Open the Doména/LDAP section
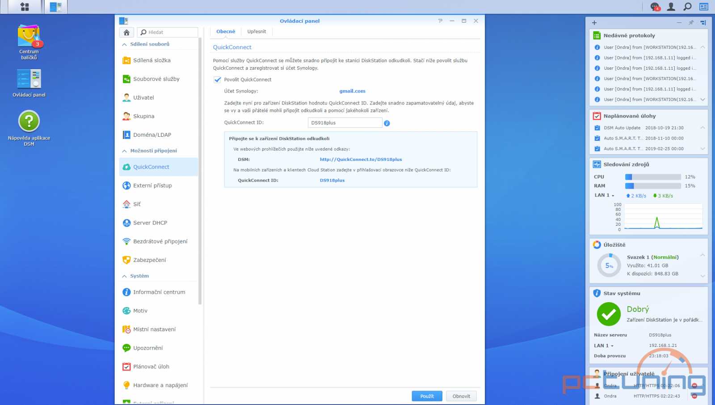This screenshot has height=405, width=715. point(159,135)
